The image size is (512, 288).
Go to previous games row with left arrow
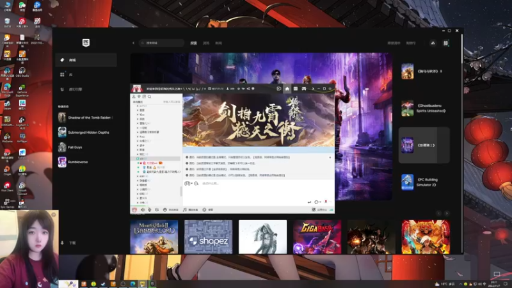coord(438,213)
